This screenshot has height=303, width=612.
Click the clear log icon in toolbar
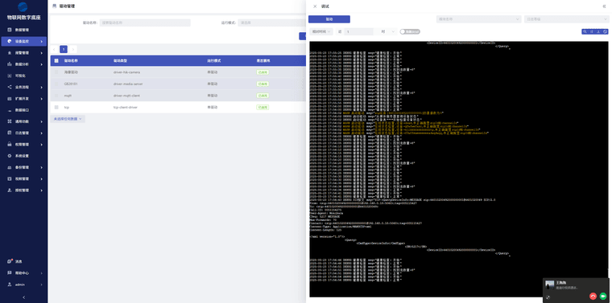click(x=605, y=31)
